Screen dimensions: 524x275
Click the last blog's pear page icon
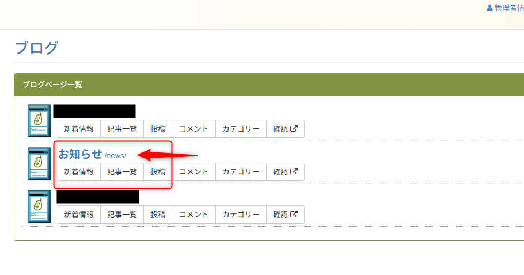point(39,206)
